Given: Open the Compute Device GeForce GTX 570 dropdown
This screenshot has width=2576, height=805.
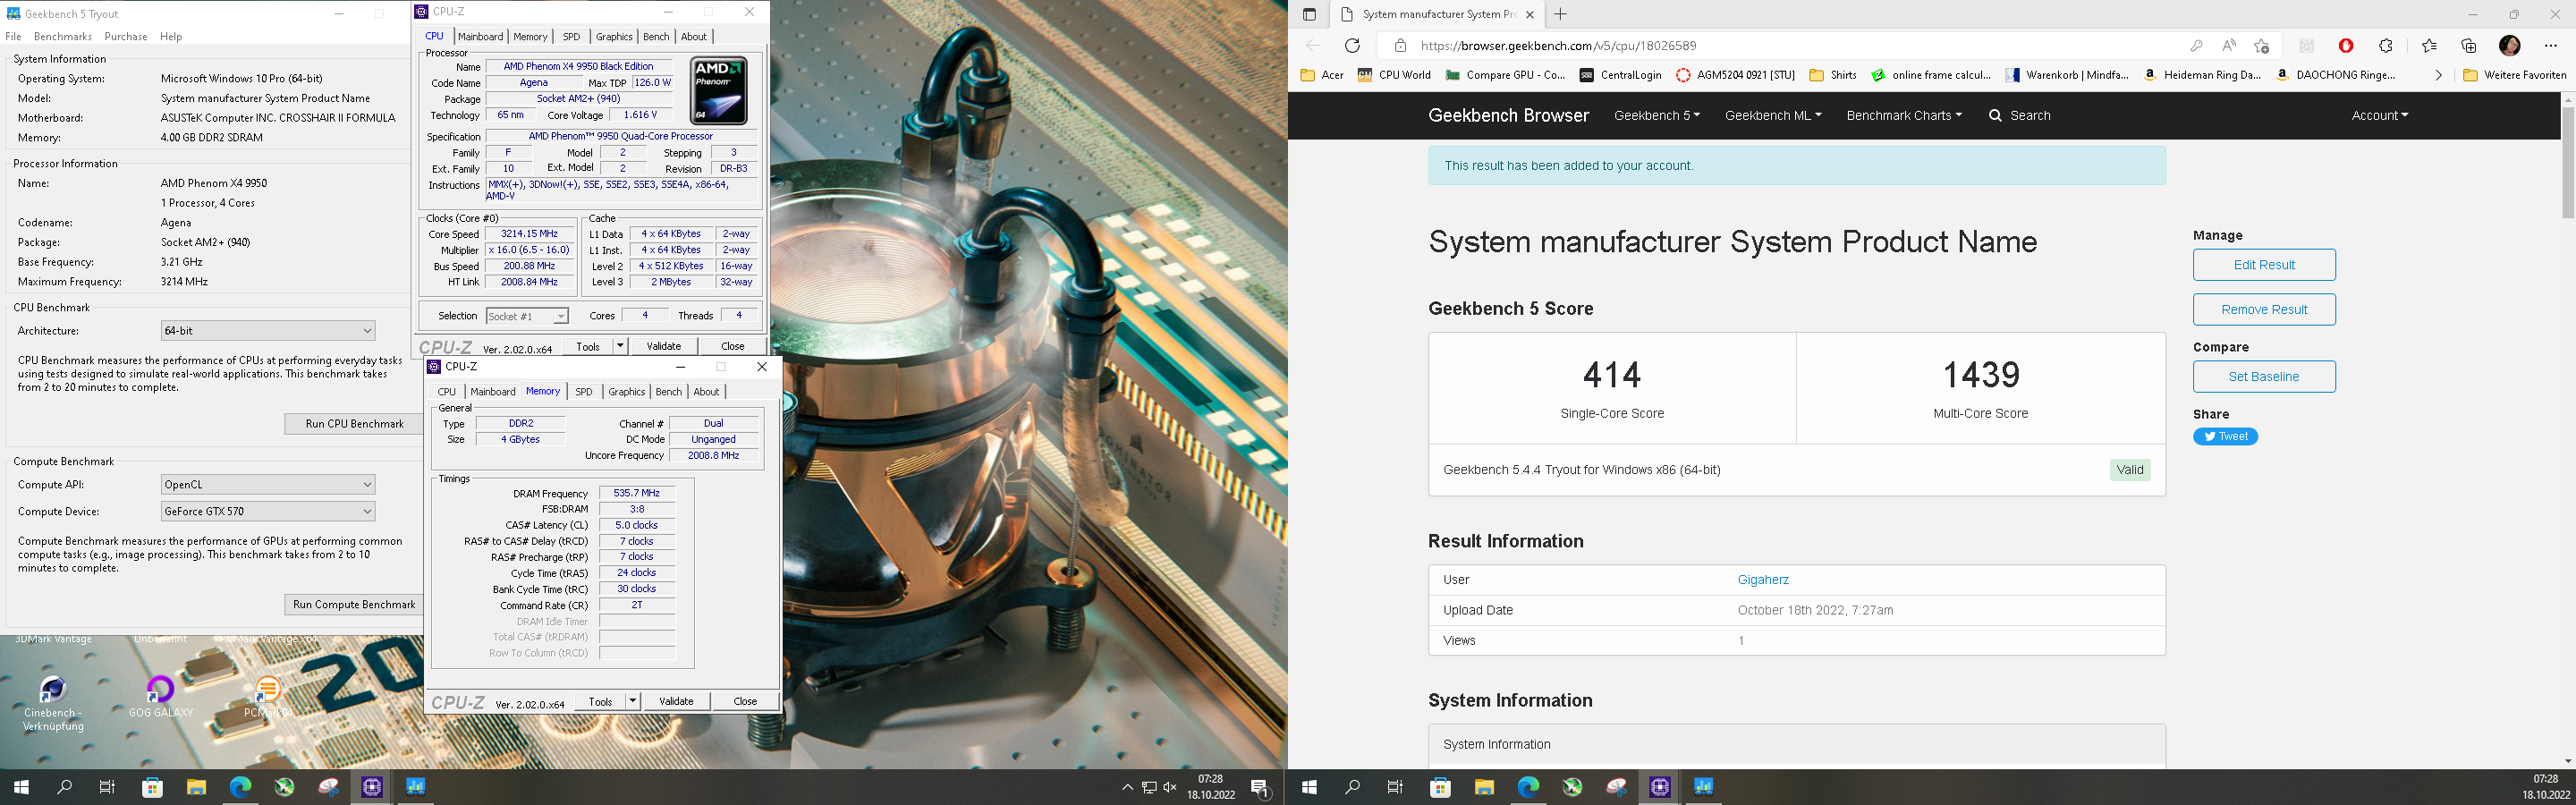Looking at the screenshot, I should (268, 511).
